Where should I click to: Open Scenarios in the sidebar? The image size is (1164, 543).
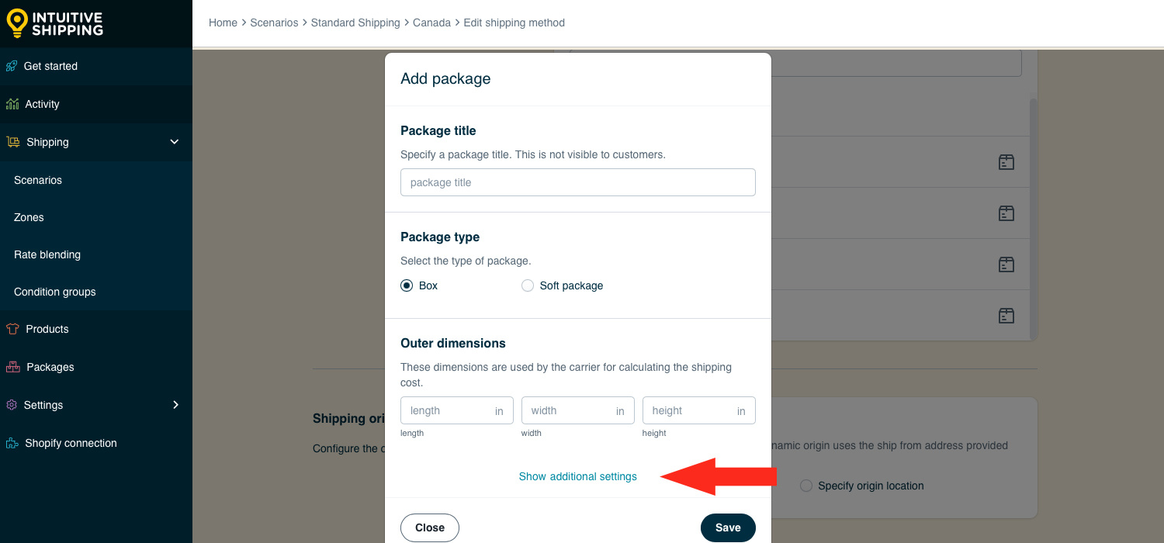pos(38,180)
